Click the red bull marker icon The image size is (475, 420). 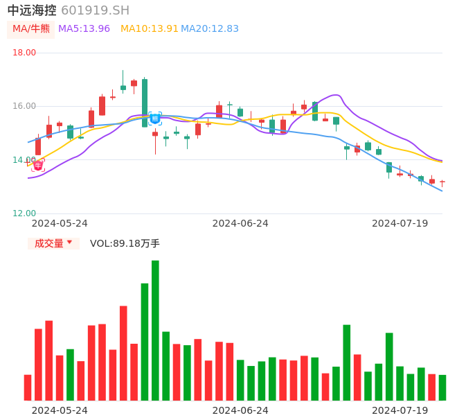click(x=38, y=165)
